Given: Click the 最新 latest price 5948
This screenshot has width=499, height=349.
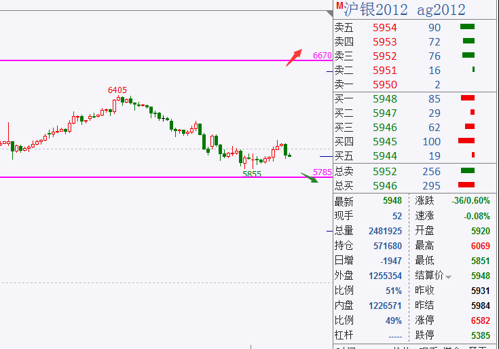Looking at the screenshot, I should [x=392, y=200].
